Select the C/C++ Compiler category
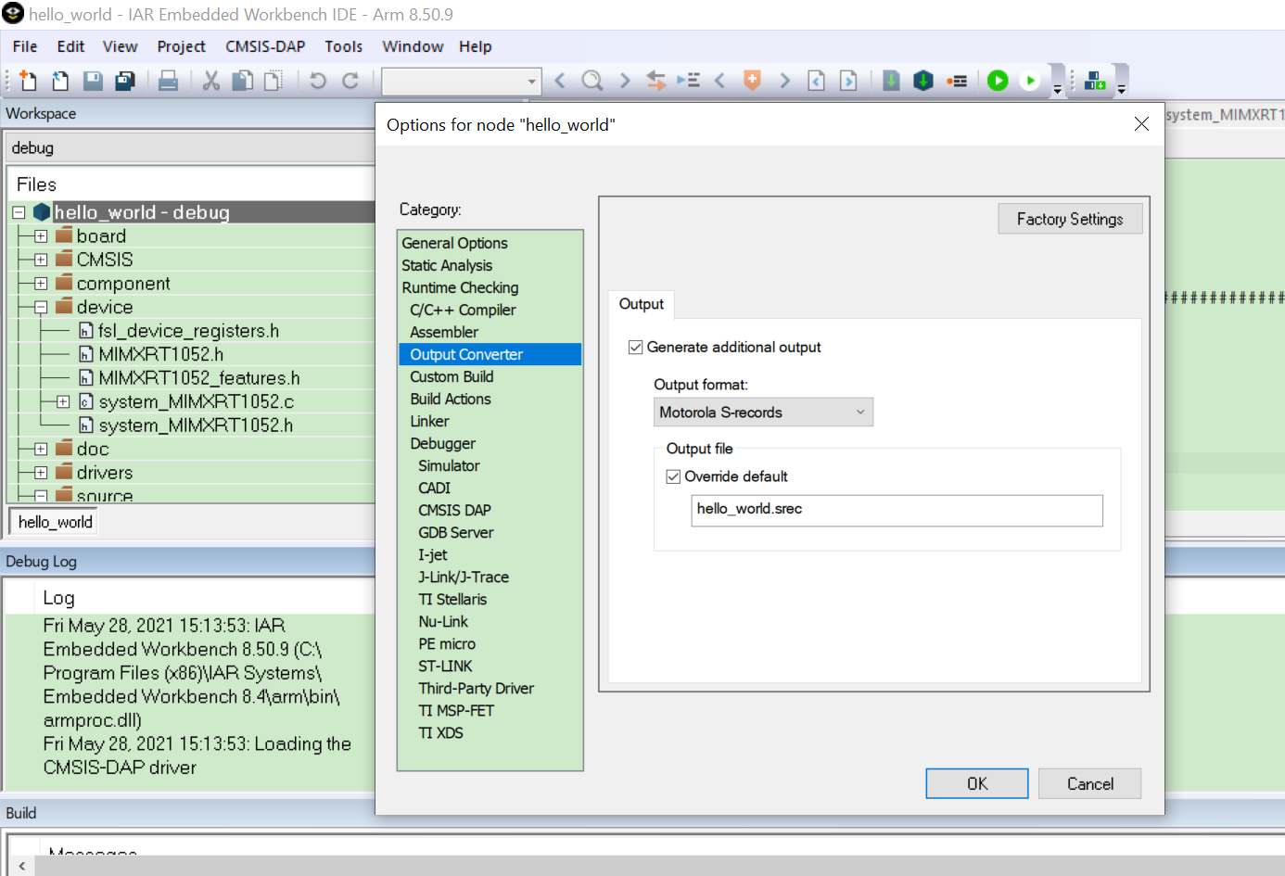 coord(463,310)
